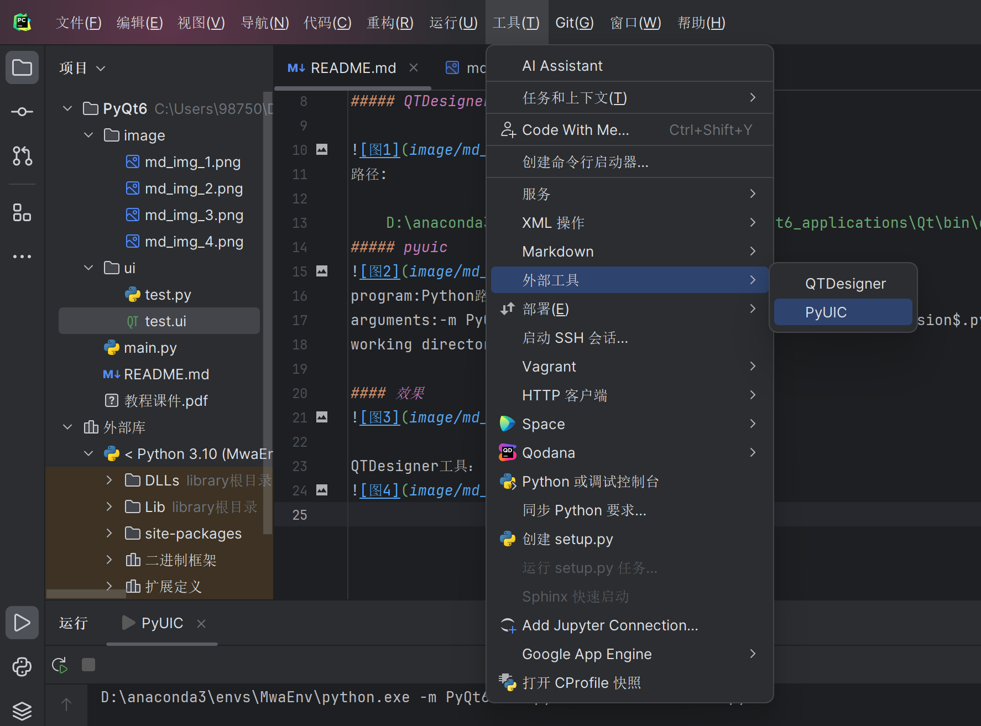Open the Qodana submenu
Viewport: 981px width, 726px height.
click(629, 453)
